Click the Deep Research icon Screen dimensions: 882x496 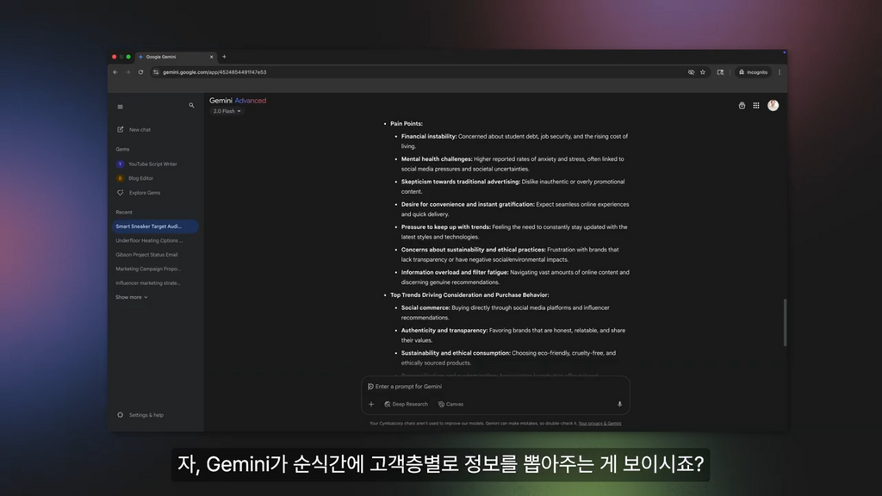point(387,405)
